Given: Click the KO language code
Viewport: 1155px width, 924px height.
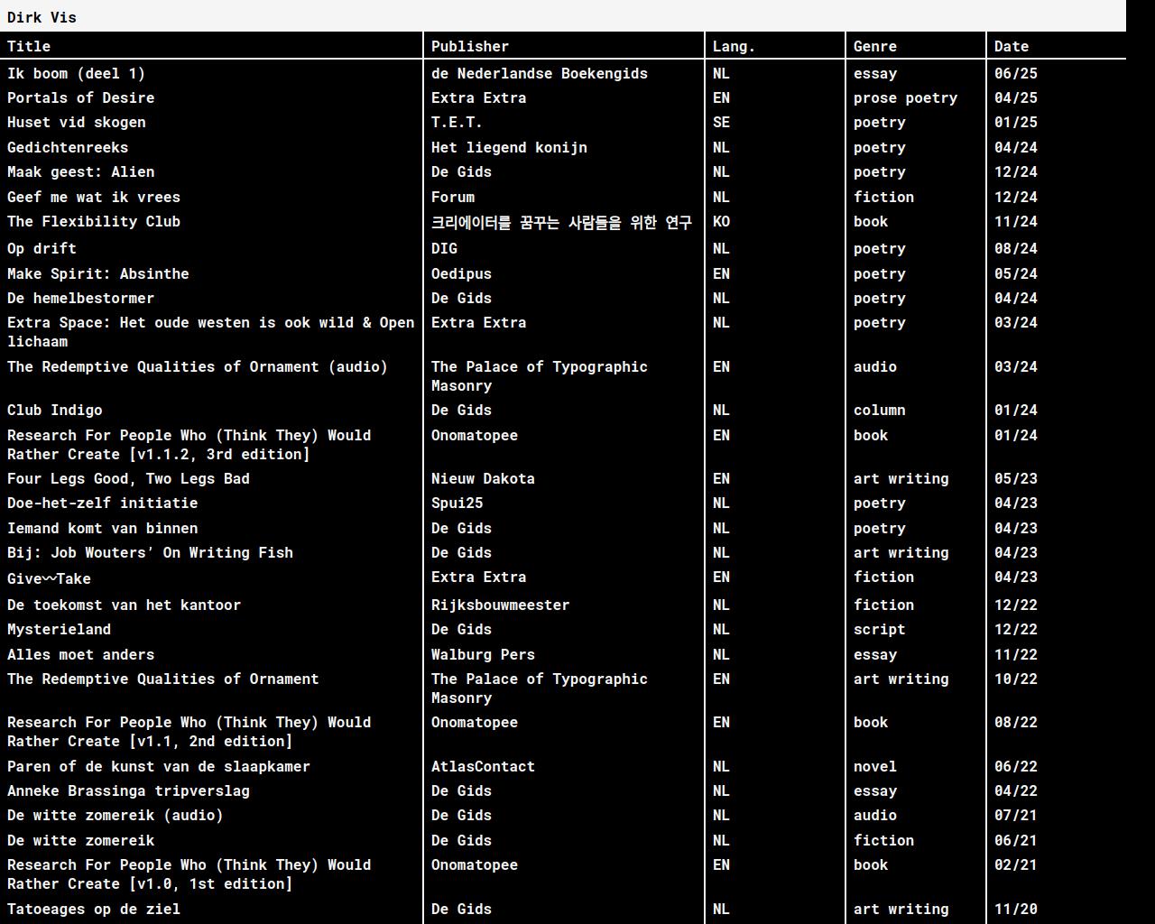Looking at the screenshot, I should [721, 221].
